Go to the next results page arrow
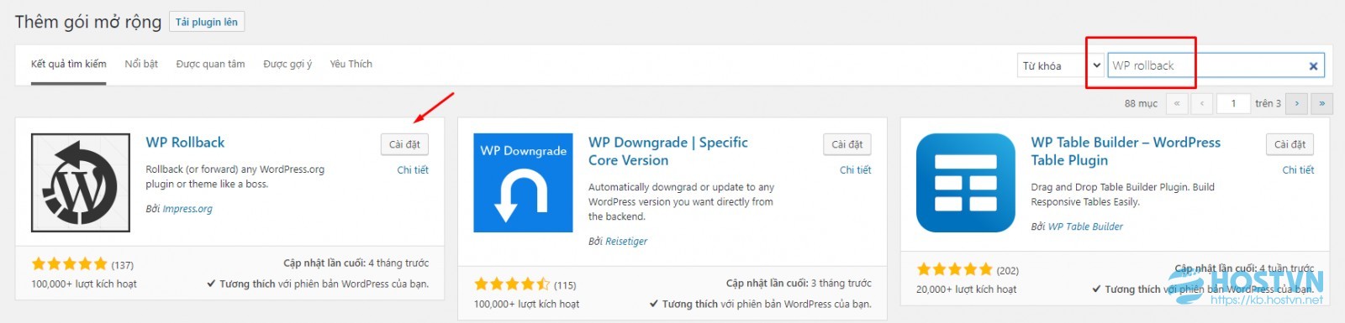The height and width of the screenshot is (323, 1345). click(1297, 103)
